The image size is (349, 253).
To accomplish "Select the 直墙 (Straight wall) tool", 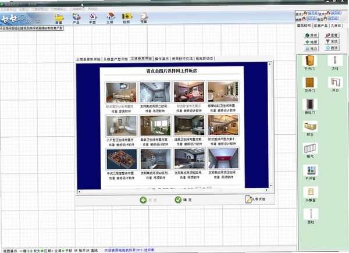I will pos(332,35).
